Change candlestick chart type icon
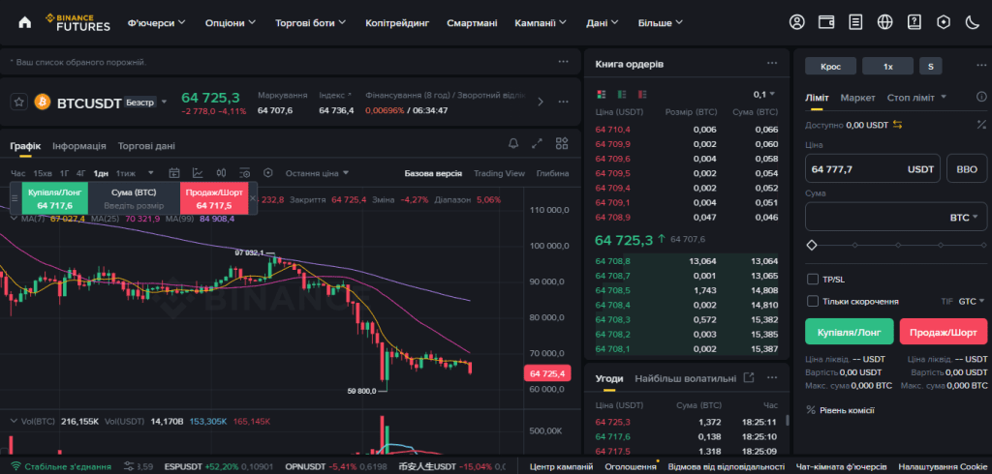Image resolution: width=992 pixels, height=474 pixels. point(222,173)
